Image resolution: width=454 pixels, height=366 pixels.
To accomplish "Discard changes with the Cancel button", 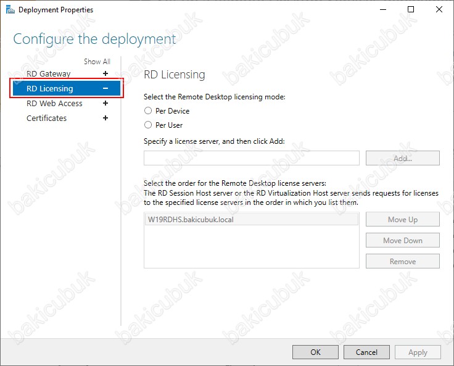I will [366, 352].
